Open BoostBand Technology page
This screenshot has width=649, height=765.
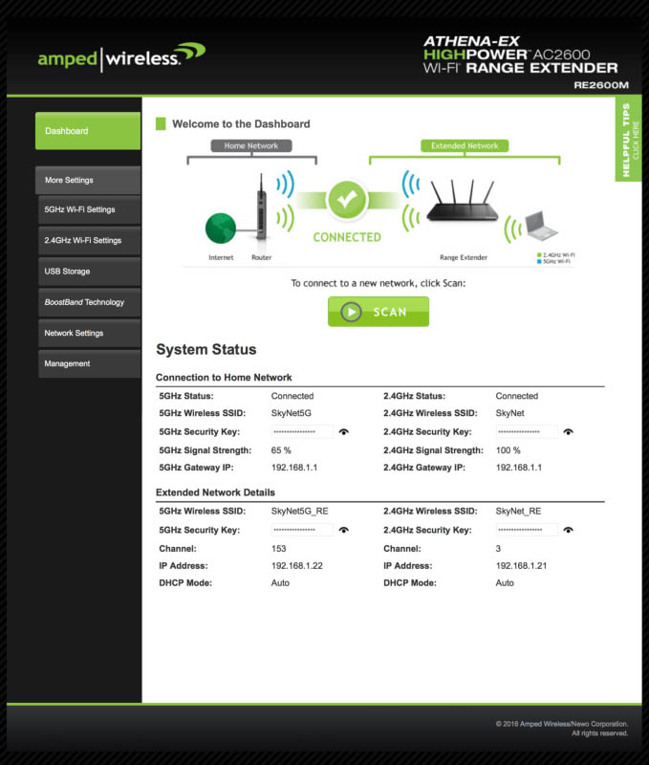pos(89,302)
